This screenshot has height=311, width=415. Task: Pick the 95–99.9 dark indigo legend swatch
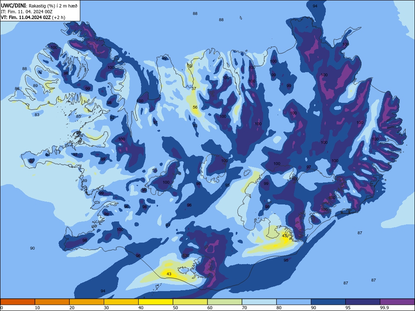point(363,302)
